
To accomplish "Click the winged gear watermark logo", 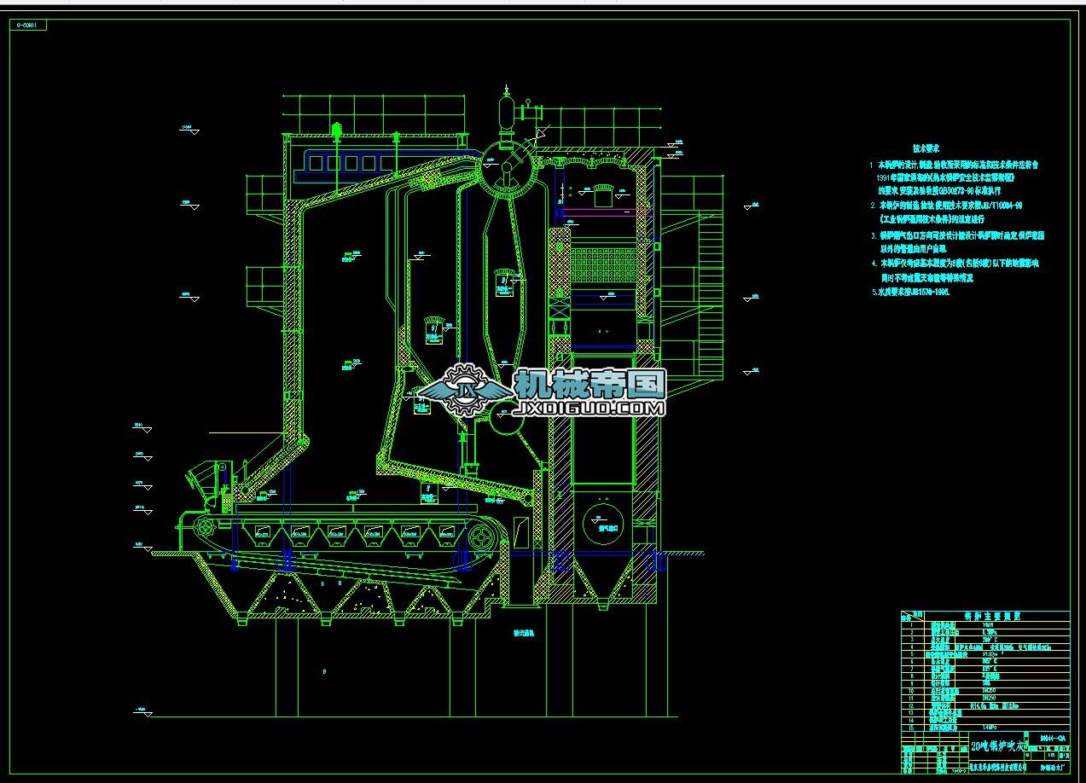I will tap(465, 391).
